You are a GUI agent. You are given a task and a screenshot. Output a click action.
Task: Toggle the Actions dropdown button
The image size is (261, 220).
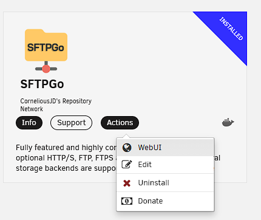tap(120, 123)
